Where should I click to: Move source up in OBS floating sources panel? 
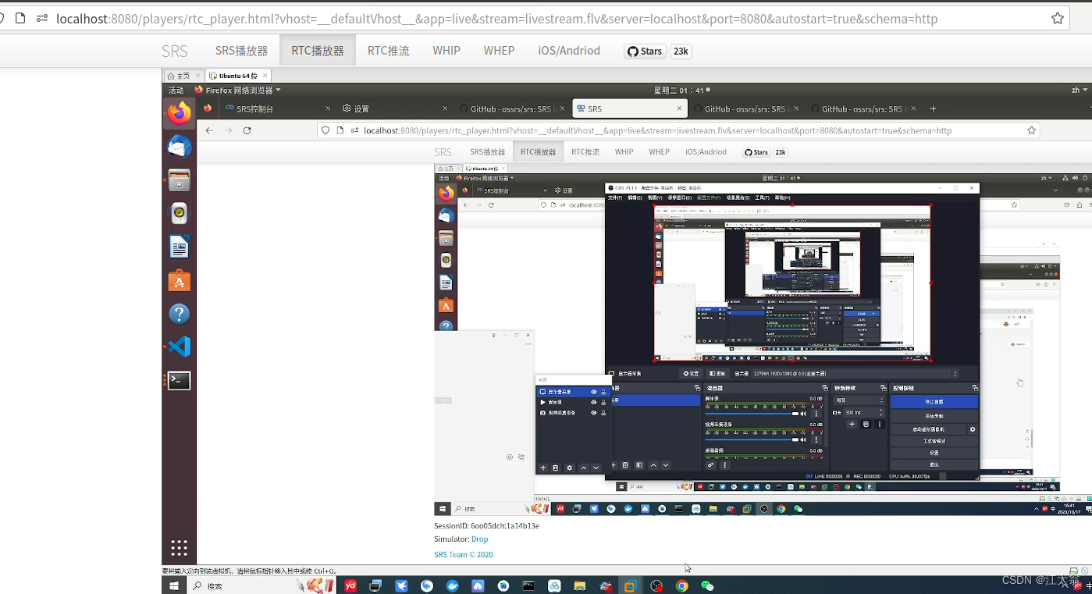(583, 468)
